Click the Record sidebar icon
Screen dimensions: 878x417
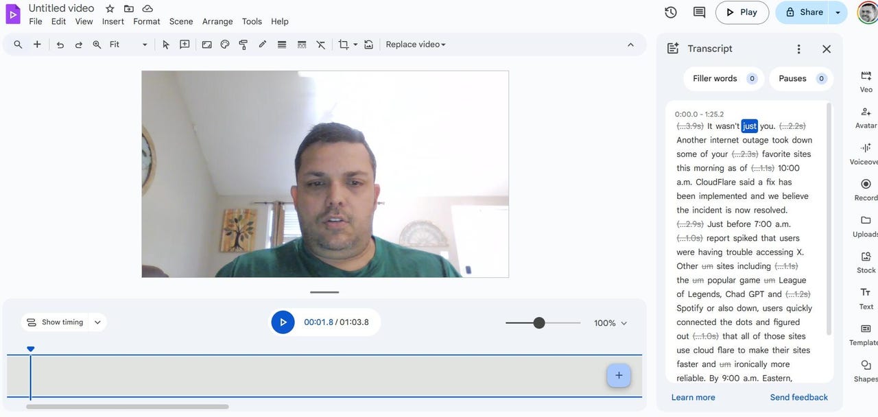click(866, 189)
